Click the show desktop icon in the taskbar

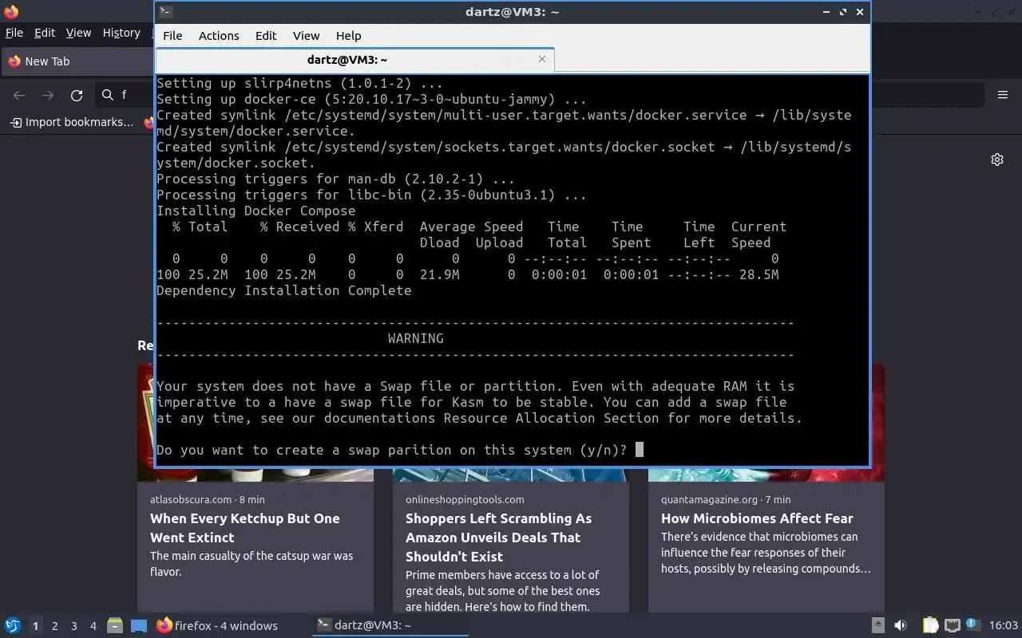click(x=139, y=626)
